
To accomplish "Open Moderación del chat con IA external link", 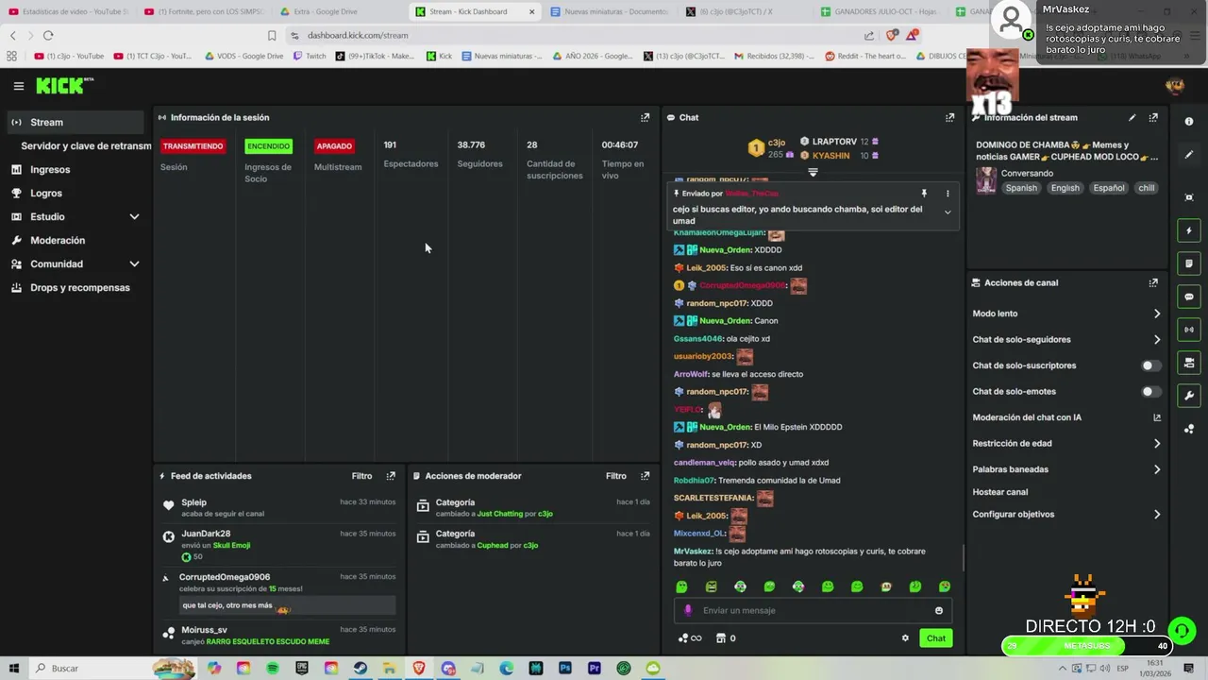I will 1157,417.
